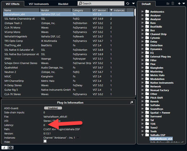Click the rescan plug-ins refresh icon

coord(128,4)
